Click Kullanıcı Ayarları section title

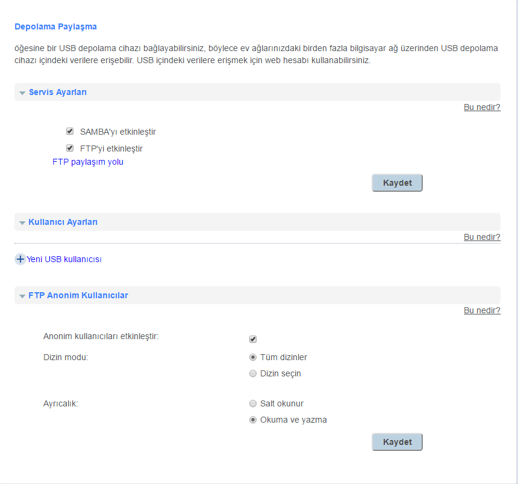pyautogui.click(x=63, y=222)
